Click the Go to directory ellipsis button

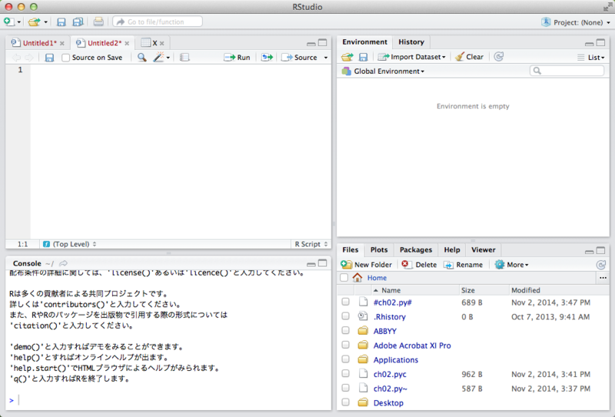pyautogui.click(x=603, y=278)
